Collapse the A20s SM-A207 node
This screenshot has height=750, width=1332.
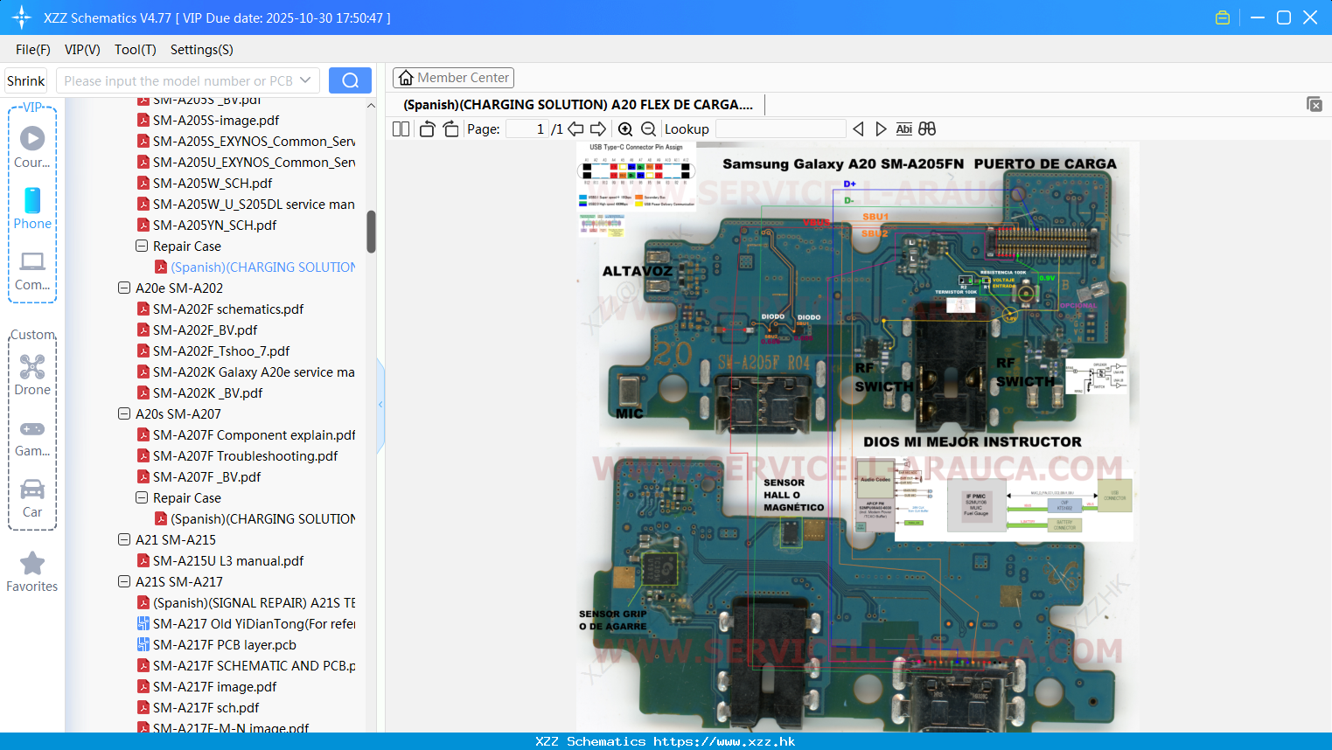point(124,414)
